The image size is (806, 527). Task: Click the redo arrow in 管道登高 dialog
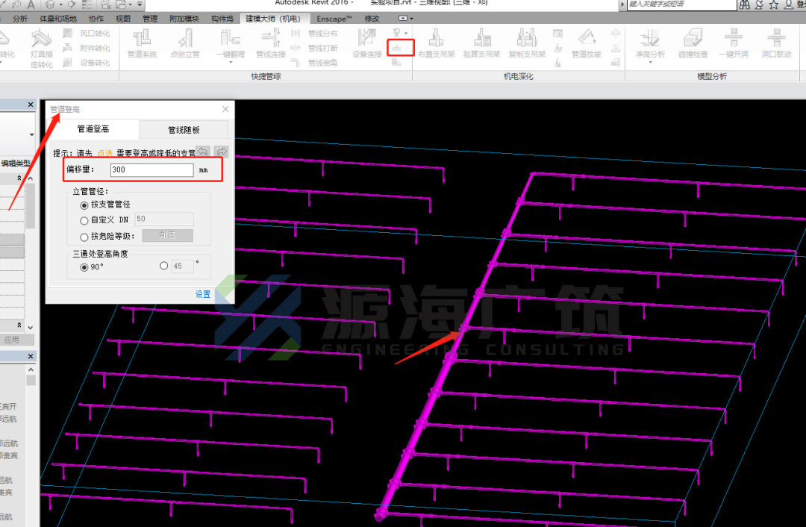[x=222, y=152]
